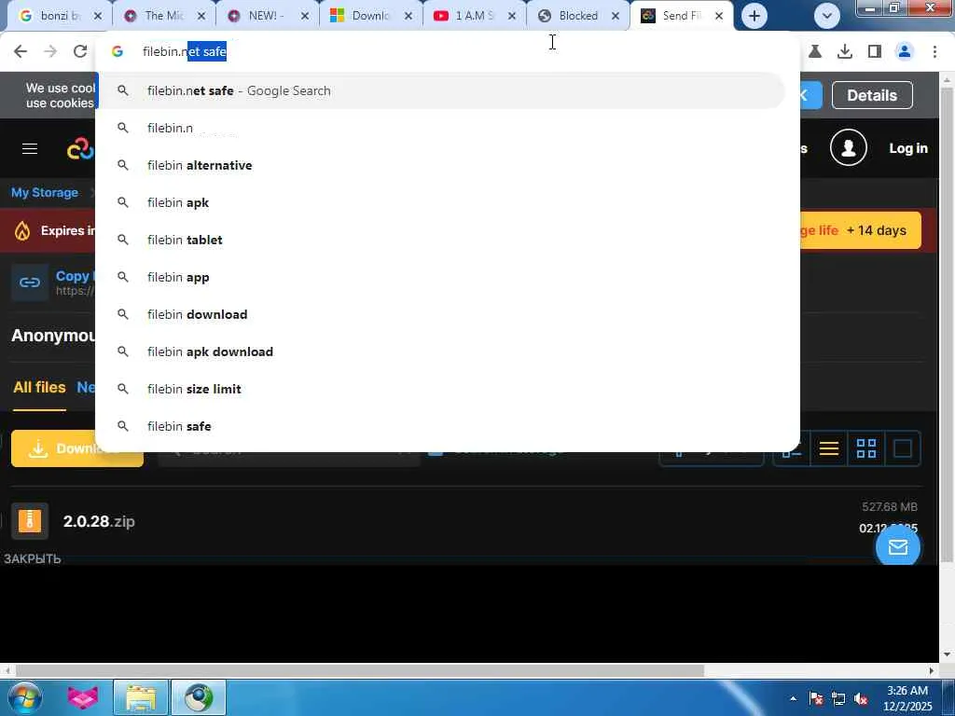Click the browser icon in the taskbar
955x716 pixels.
199,697
